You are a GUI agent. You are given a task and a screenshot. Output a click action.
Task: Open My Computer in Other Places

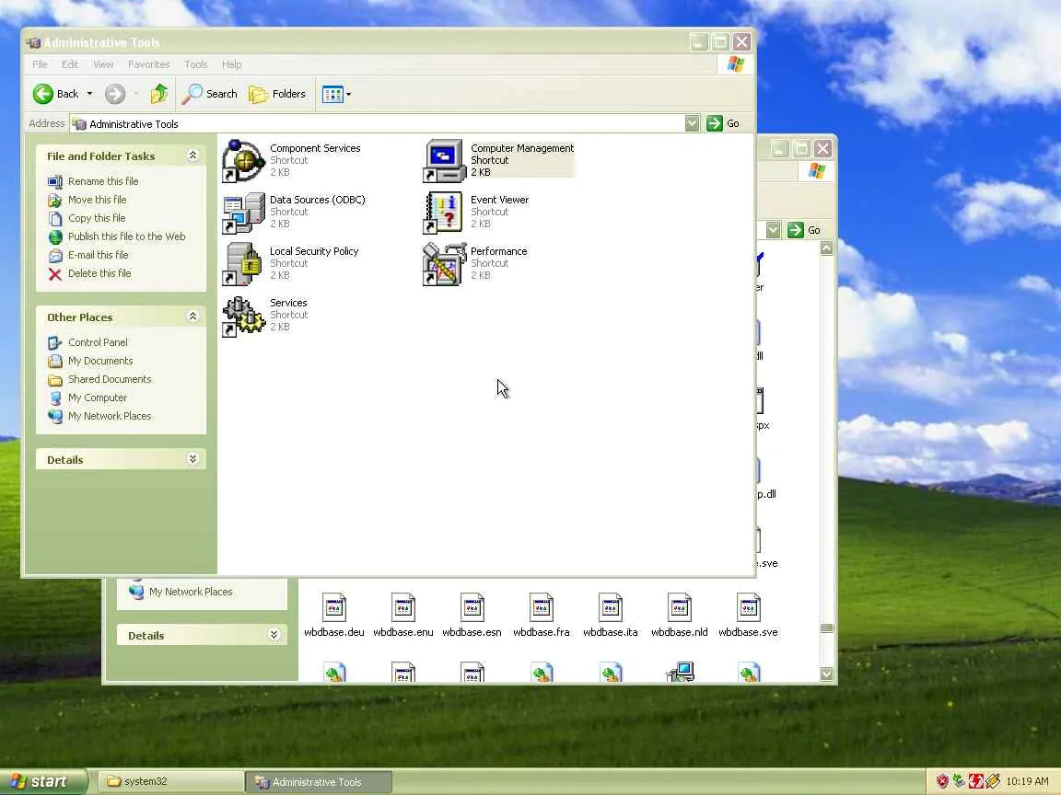[x=98, y=397]
